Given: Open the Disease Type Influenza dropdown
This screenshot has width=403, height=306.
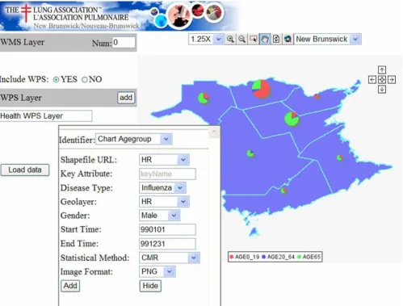Looking at the screenshot, I should [x=162, y=187].
